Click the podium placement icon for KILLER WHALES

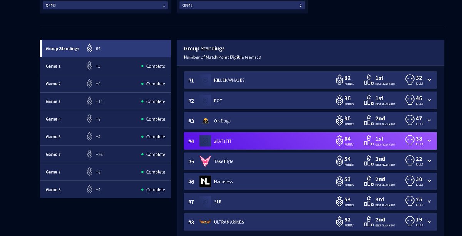369,80
